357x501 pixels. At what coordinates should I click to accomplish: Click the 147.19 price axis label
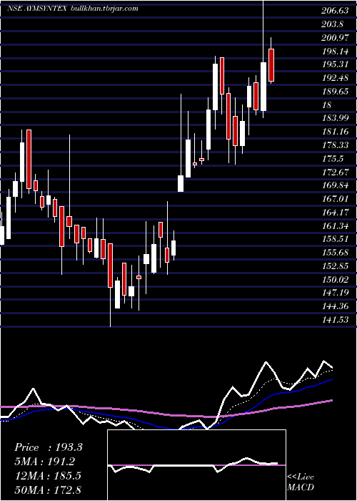[x=335, y=293]
